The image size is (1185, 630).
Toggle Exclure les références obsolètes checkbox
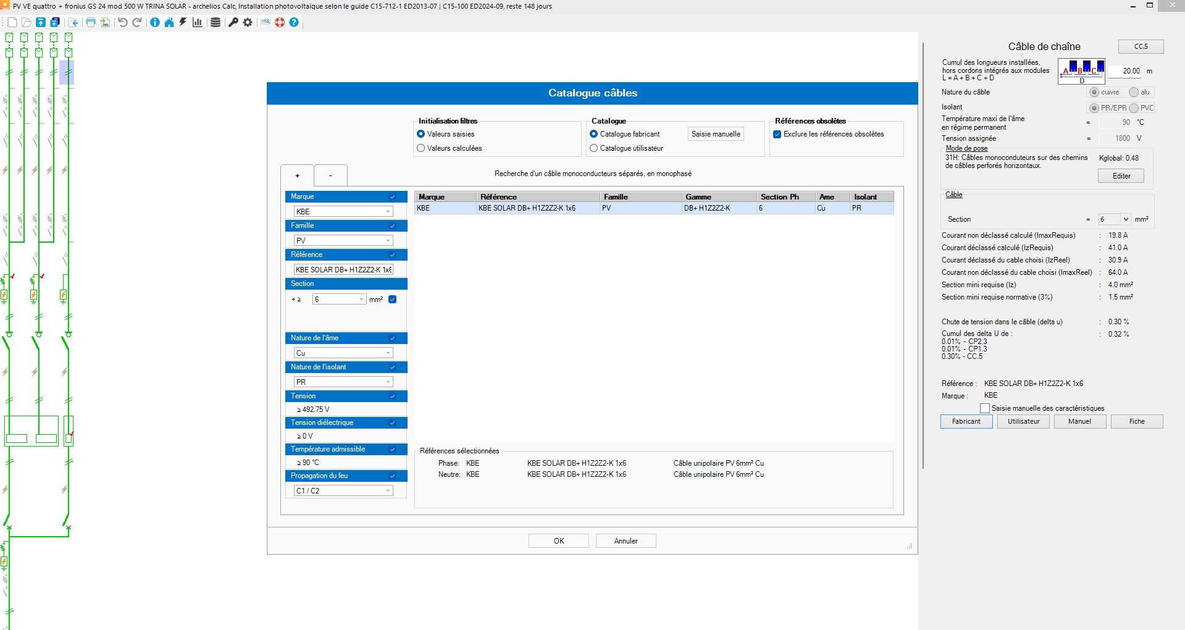[777, 134]
